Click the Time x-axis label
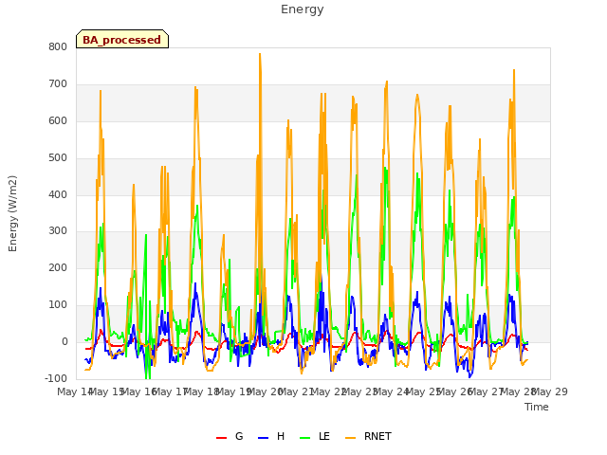Screen dimensions: 607x455 [x=537, y=407]
